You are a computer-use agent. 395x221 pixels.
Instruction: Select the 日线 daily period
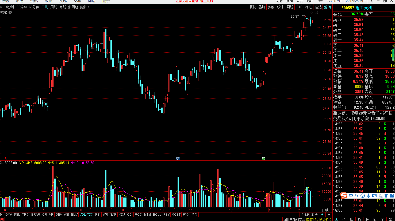pyautogui.click(x=45, y=7)
